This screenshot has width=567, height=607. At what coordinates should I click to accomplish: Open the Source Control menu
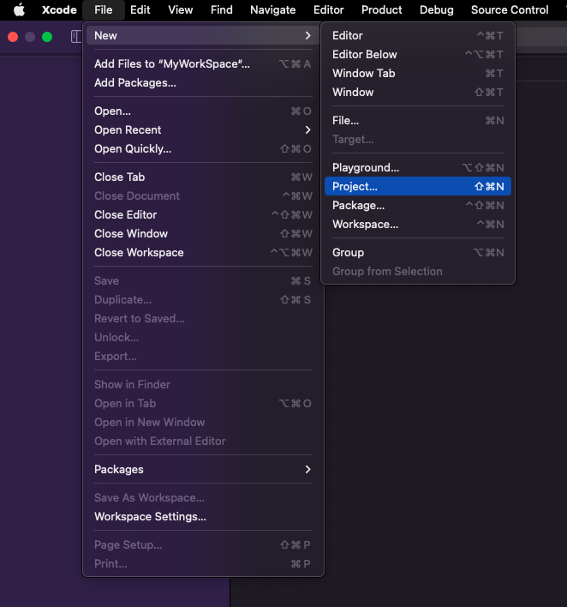[x=510, y=9]
